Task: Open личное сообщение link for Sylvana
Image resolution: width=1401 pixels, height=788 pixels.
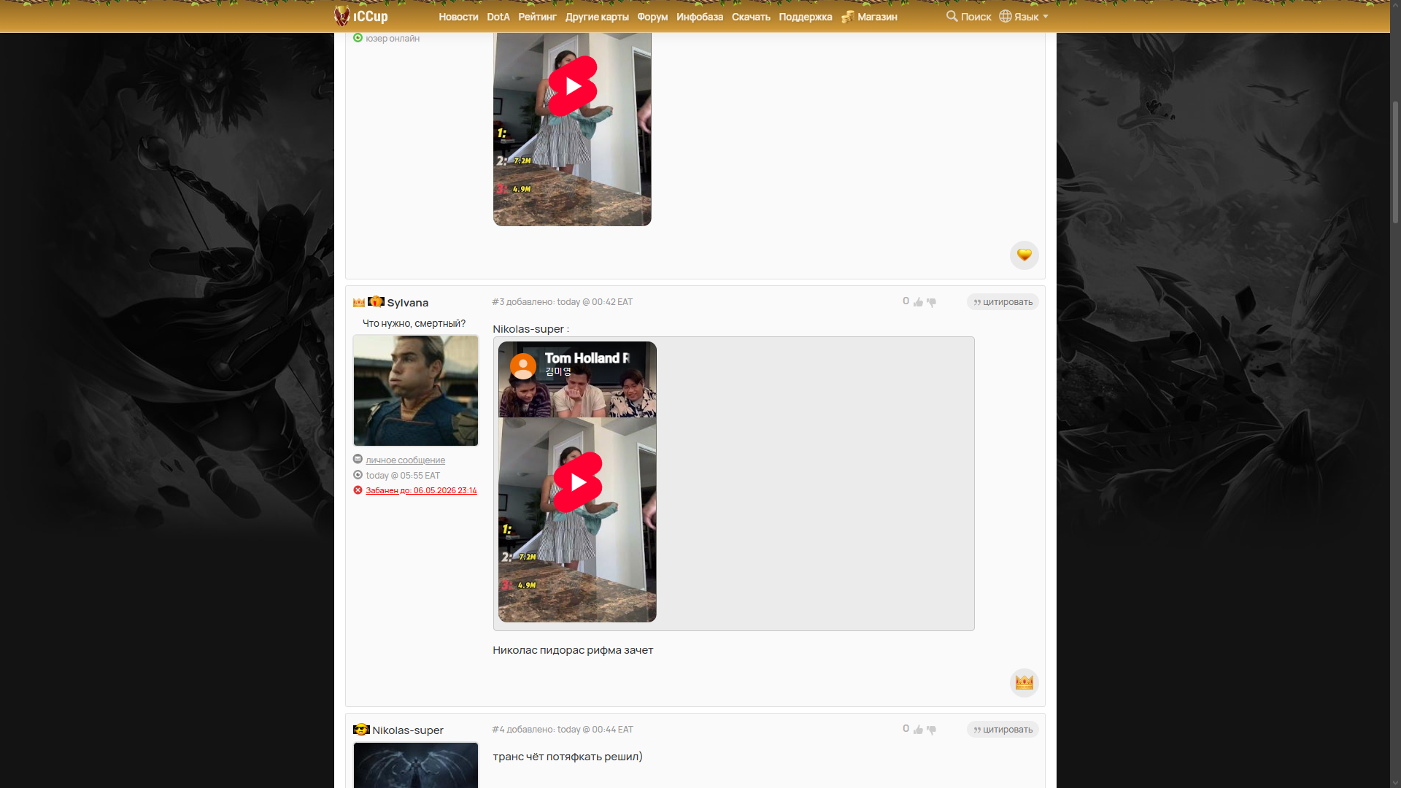Action: (x=405, y=460)
